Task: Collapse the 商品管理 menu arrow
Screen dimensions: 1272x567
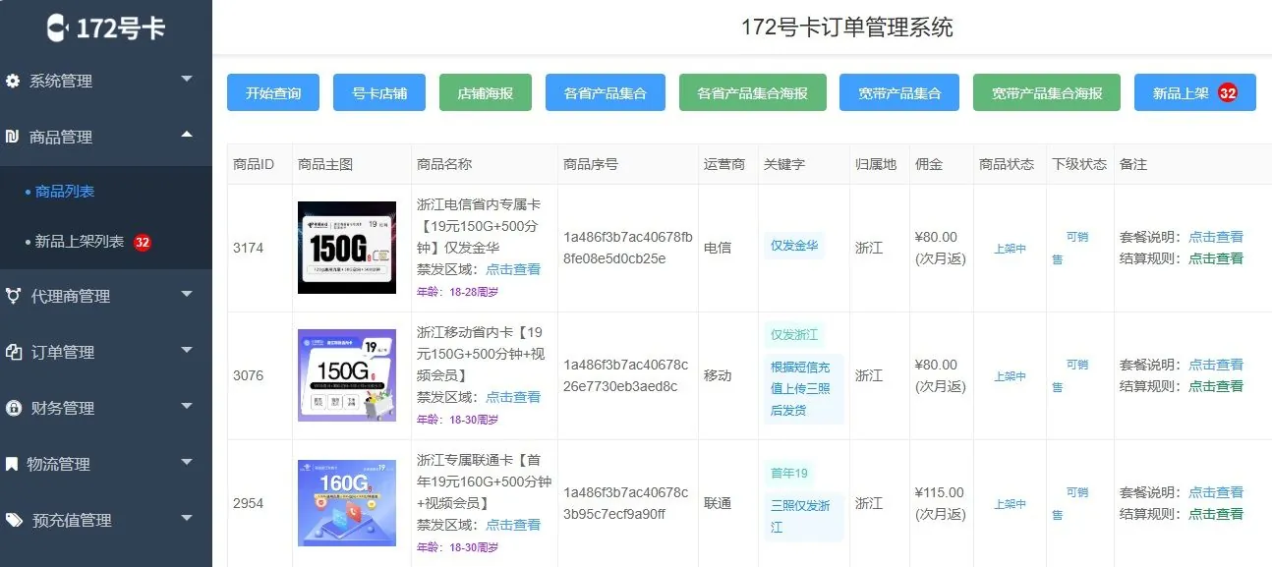Action: click(x=187, y=135)
